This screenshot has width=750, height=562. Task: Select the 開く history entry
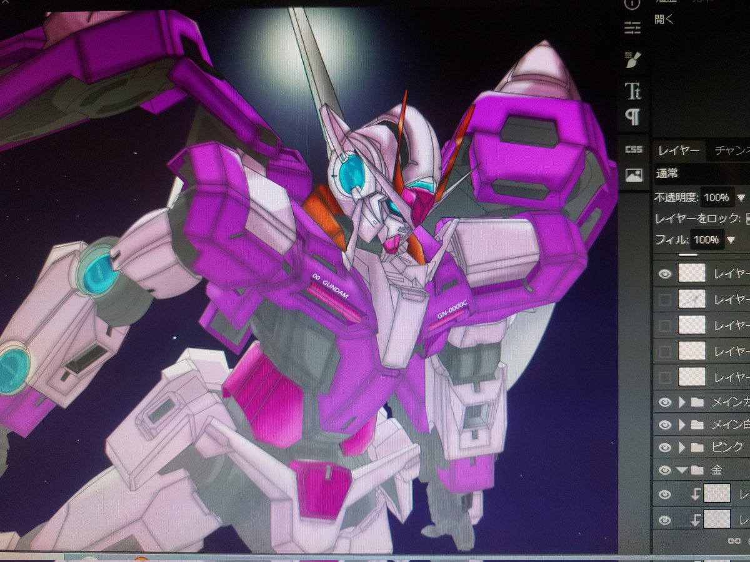click(664, 18)
